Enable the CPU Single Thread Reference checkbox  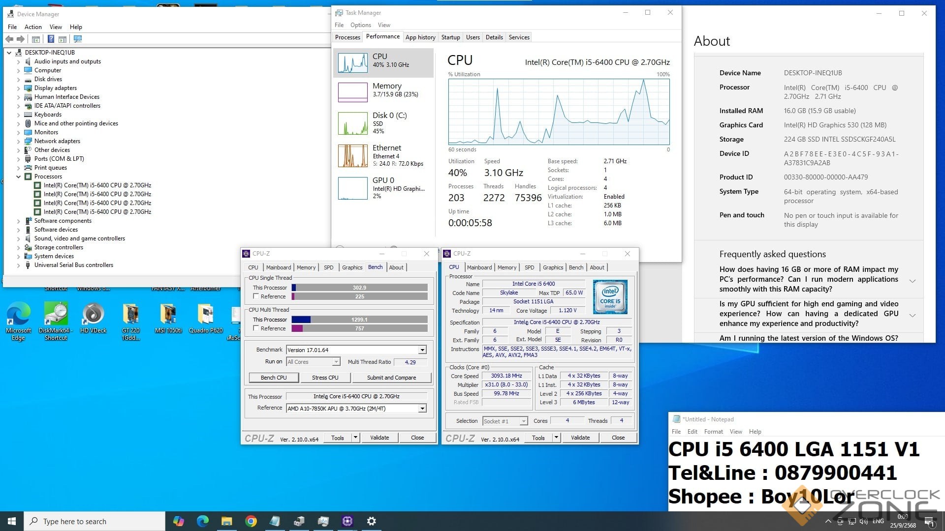point(256,296)
